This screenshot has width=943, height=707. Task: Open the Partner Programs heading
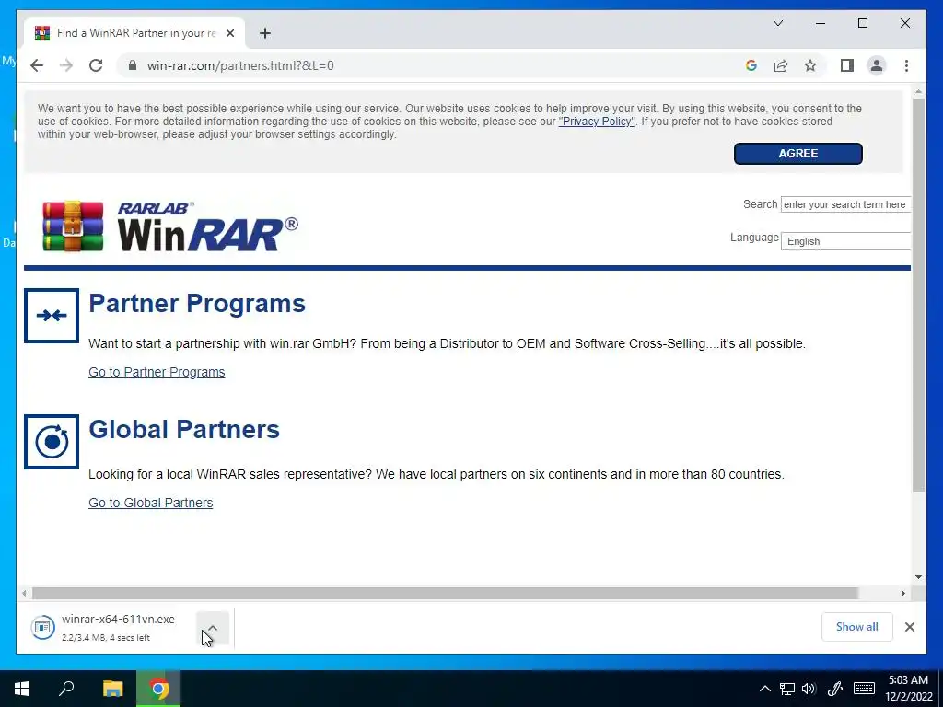coord(197,304)
